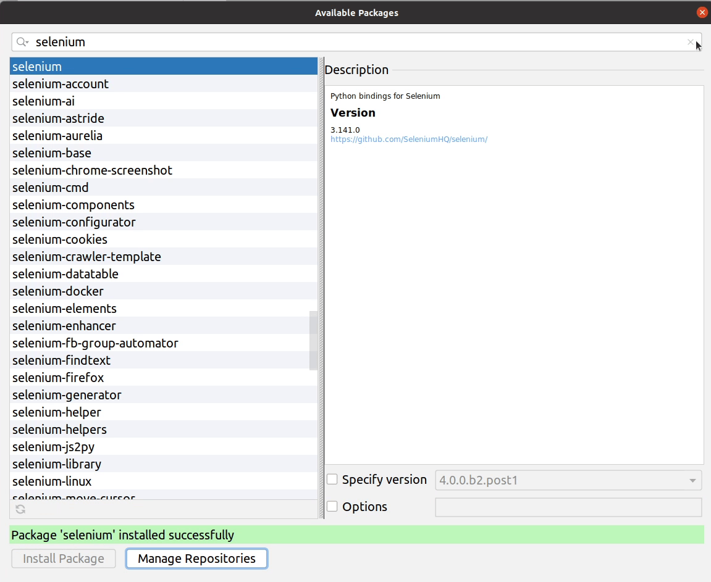711x582 pixels.
Task: Click the Install Package button
Action: click(x=63, y=558)
